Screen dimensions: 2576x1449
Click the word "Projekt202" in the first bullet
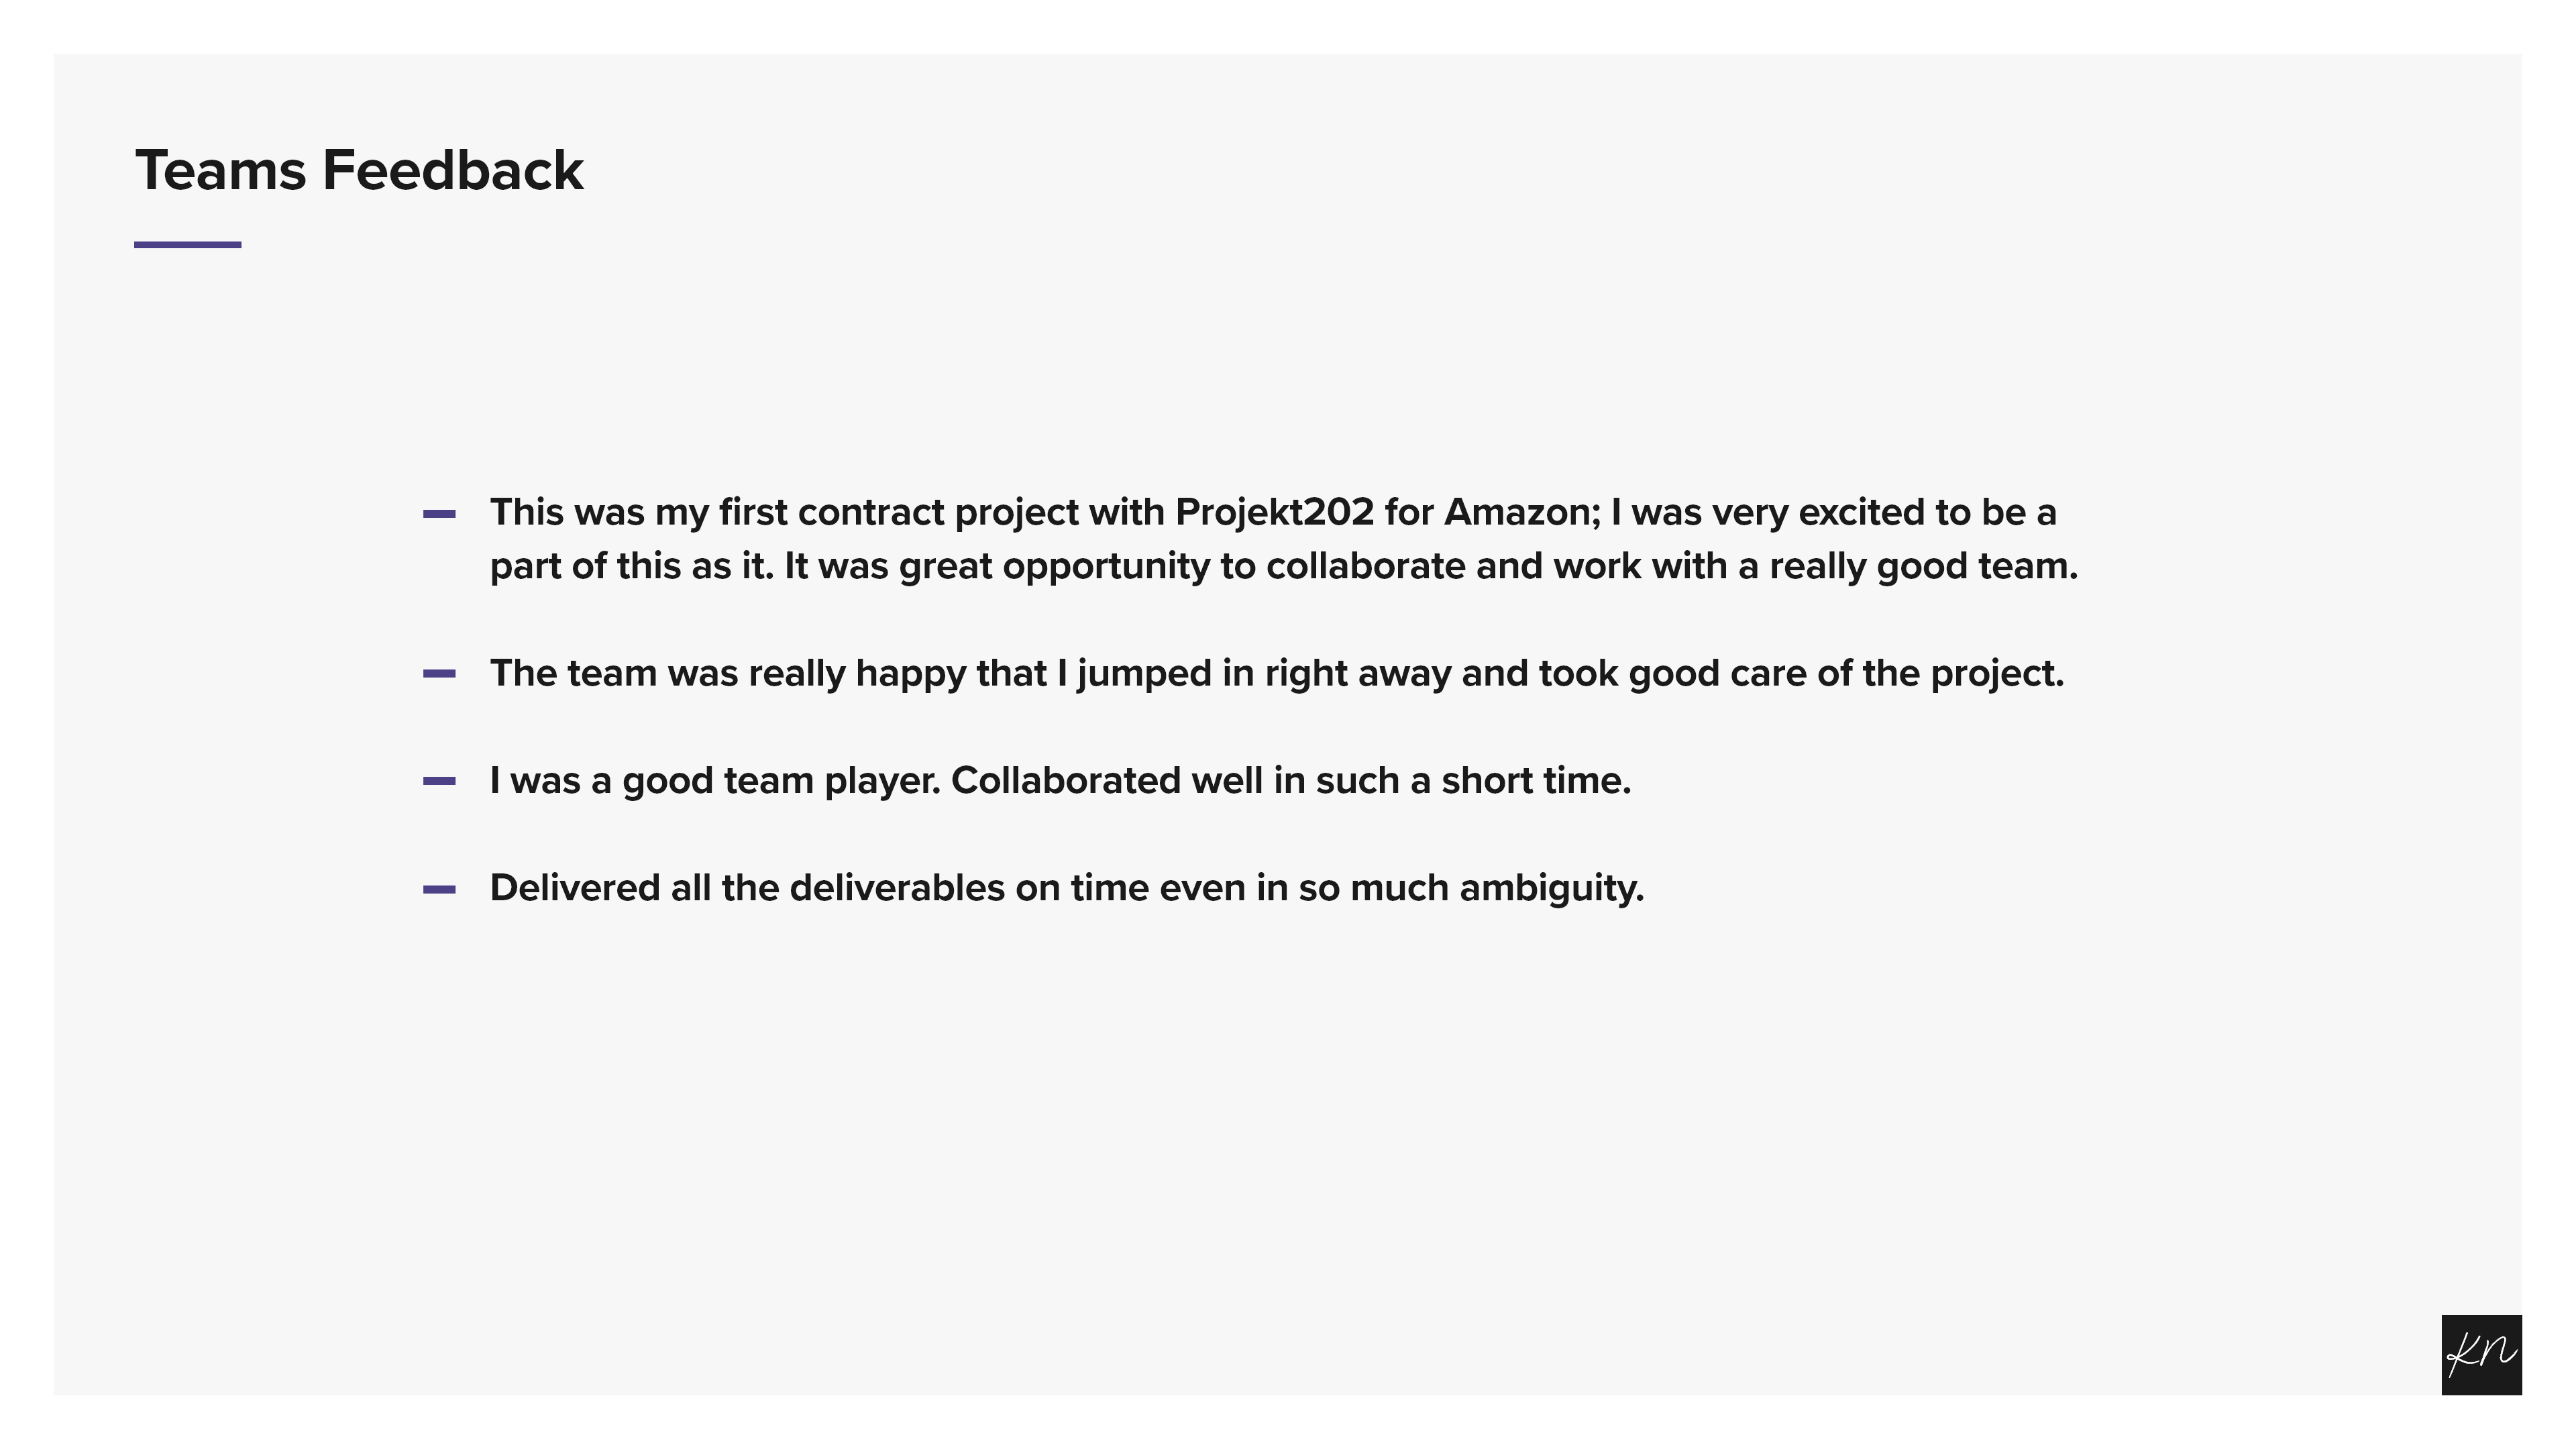click(1274, 512)
